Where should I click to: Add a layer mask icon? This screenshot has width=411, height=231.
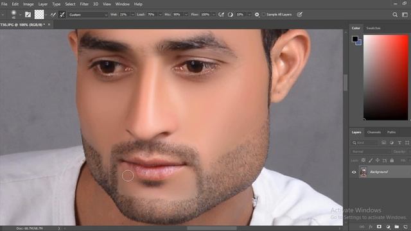pyautogui.click(x=379, y=227)
